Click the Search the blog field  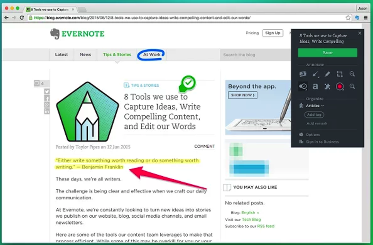(251, 55)
